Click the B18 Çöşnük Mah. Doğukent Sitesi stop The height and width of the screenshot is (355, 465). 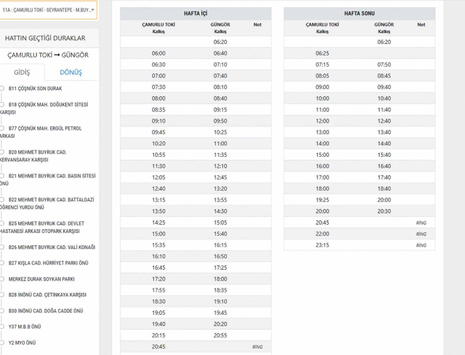pos(48,105)
